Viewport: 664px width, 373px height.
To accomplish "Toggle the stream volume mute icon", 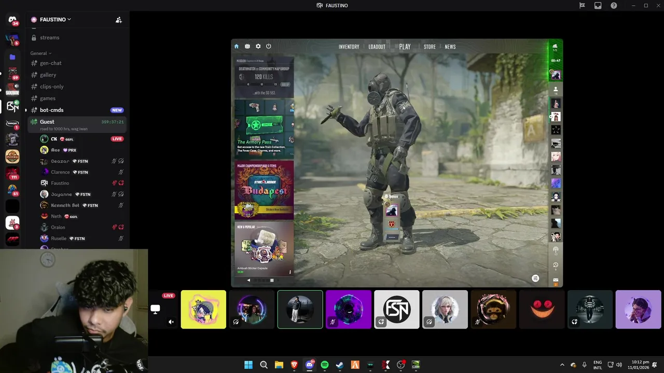I will 171,322.
